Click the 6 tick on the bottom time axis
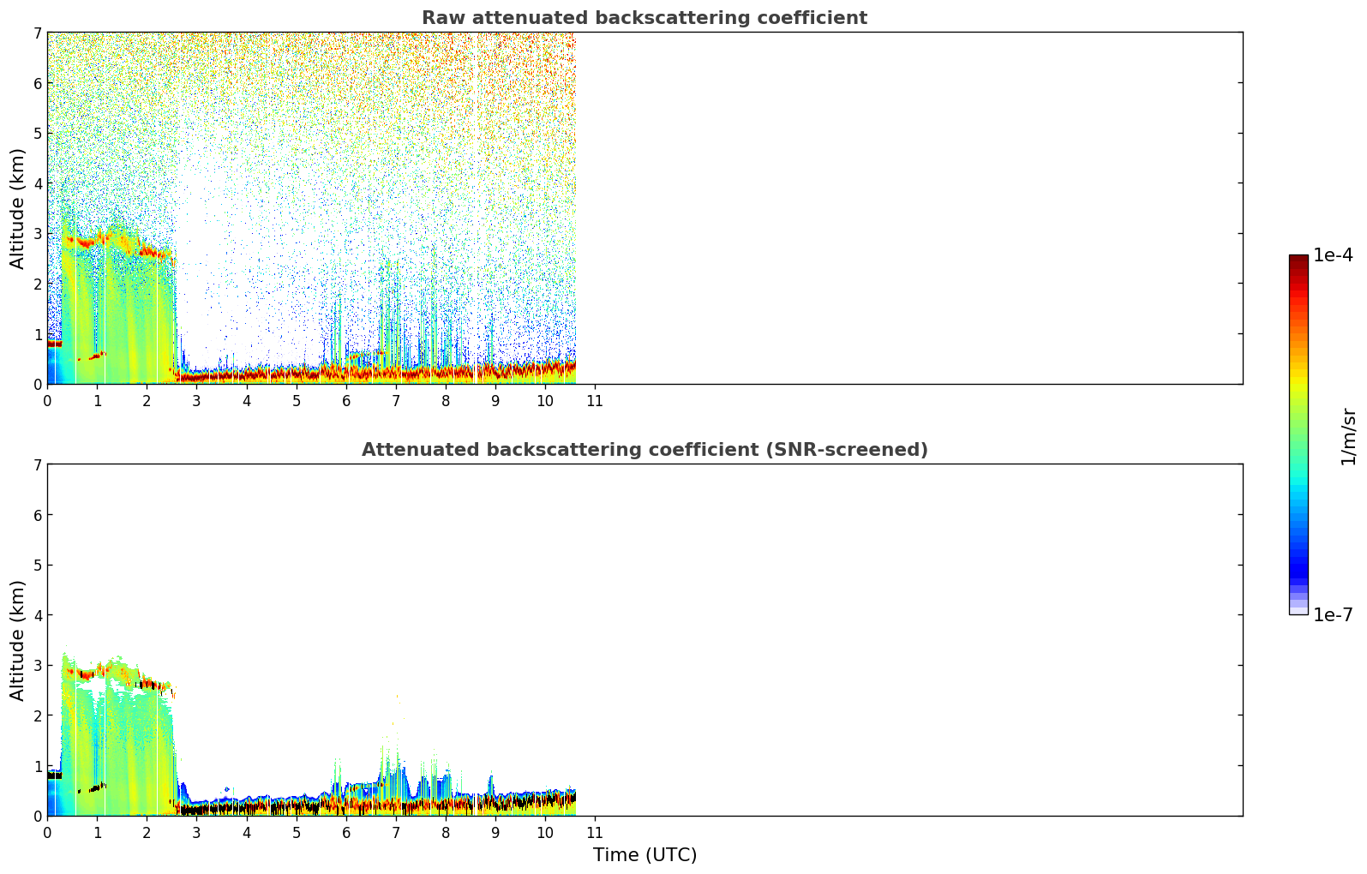 (x=345, y=833)
